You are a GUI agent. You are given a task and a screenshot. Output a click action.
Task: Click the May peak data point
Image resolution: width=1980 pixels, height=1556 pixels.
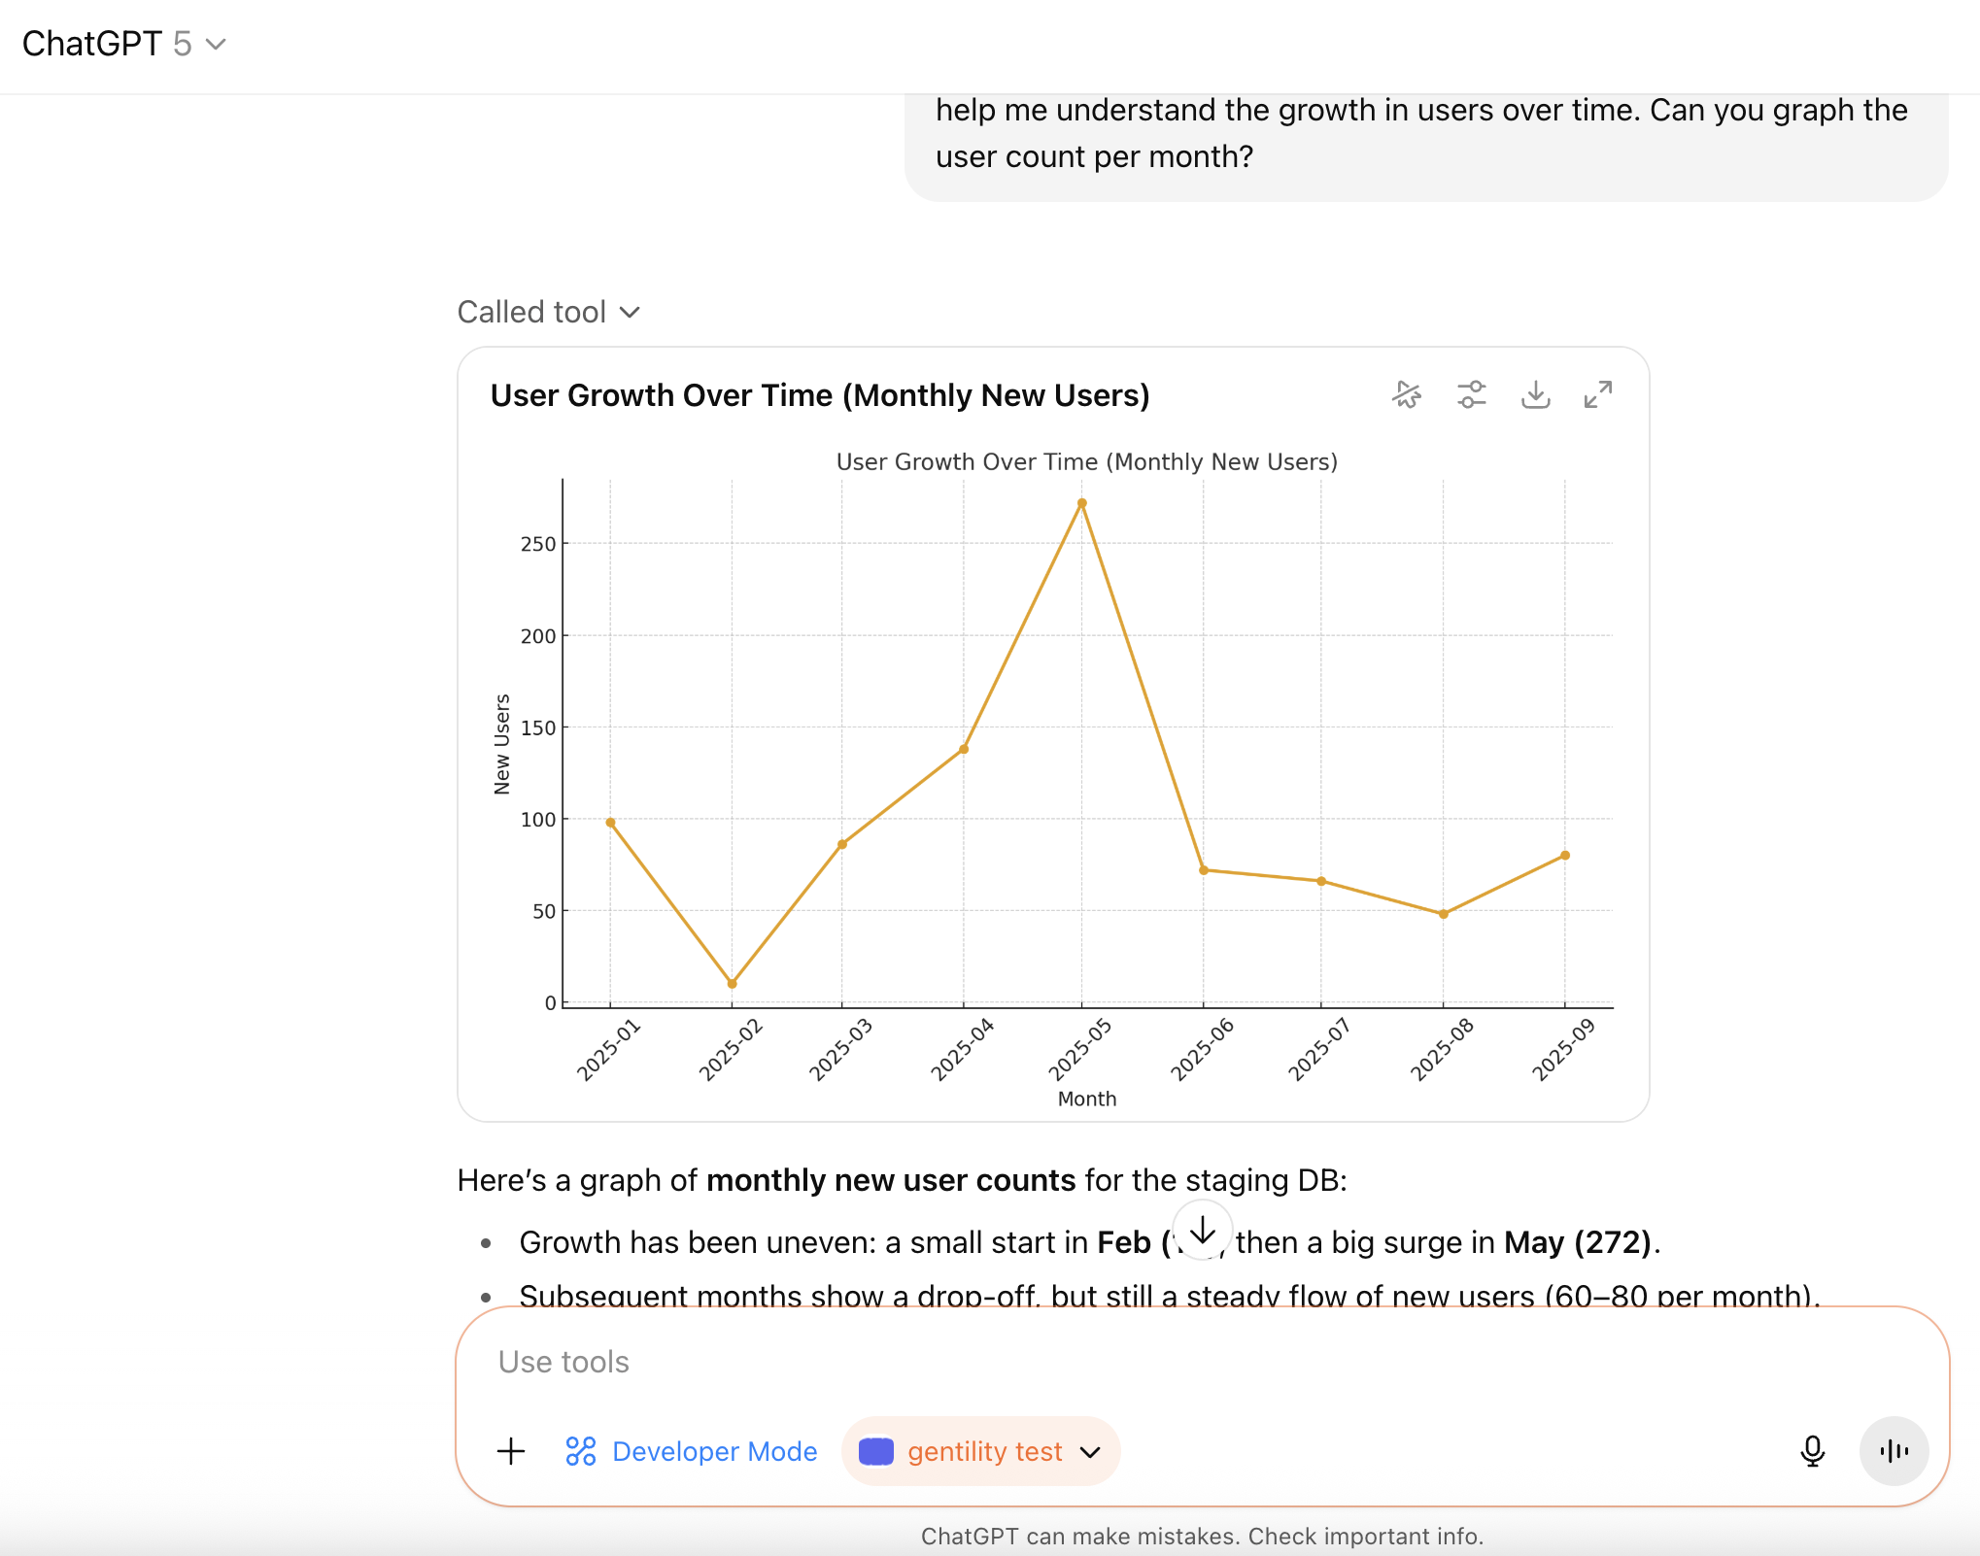pos(1081,504)
